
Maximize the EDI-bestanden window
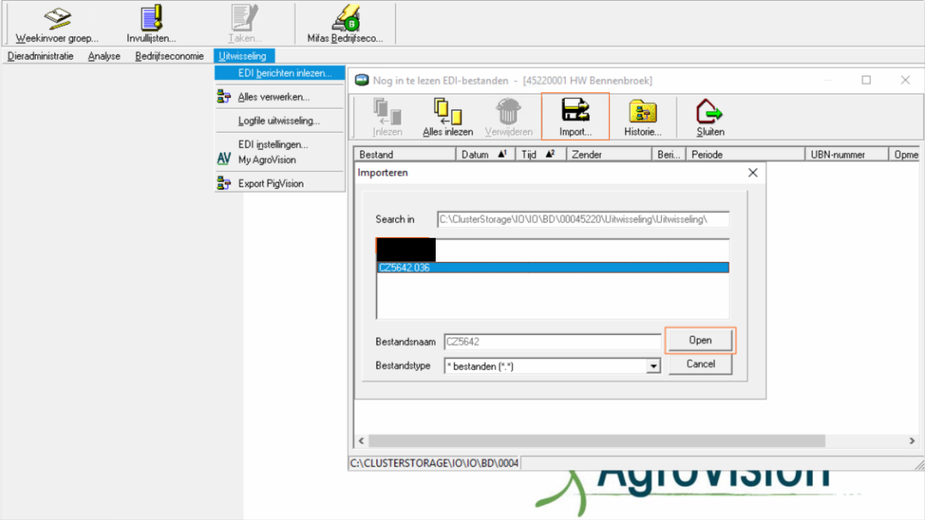coord(866,80)
